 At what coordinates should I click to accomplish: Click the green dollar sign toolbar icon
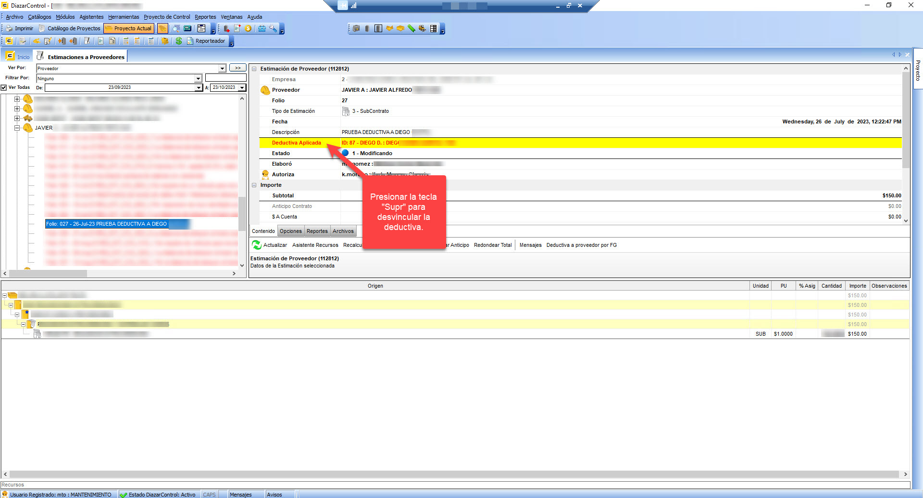pos(179,41)
